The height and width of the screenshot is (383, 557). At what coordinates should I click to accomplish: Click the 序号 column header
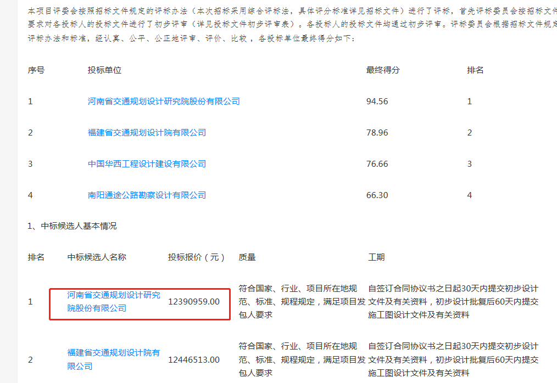pyautogui.click(x=36, y=70)
